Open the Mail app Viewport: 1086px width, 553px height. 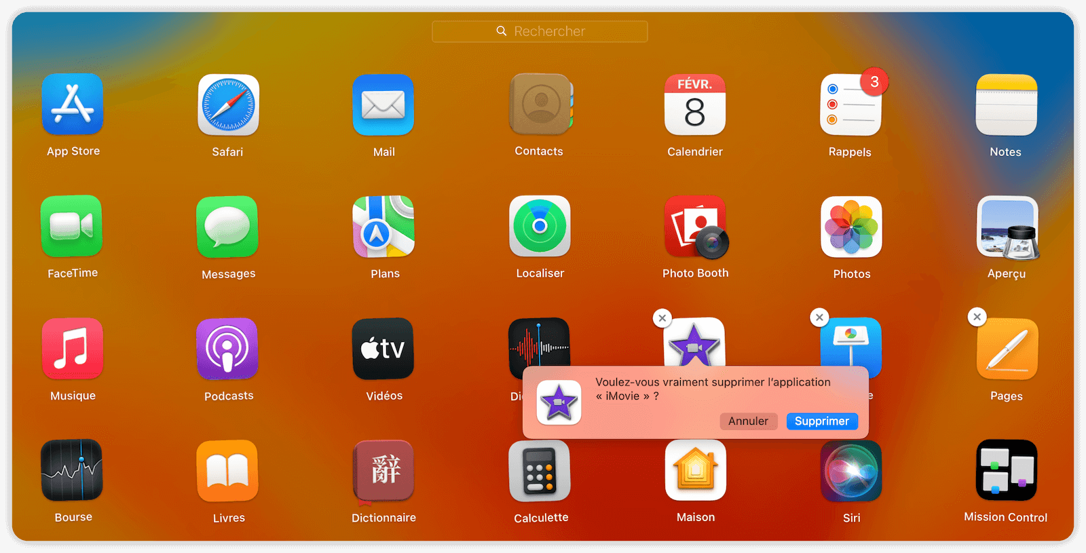click(383, 105)
